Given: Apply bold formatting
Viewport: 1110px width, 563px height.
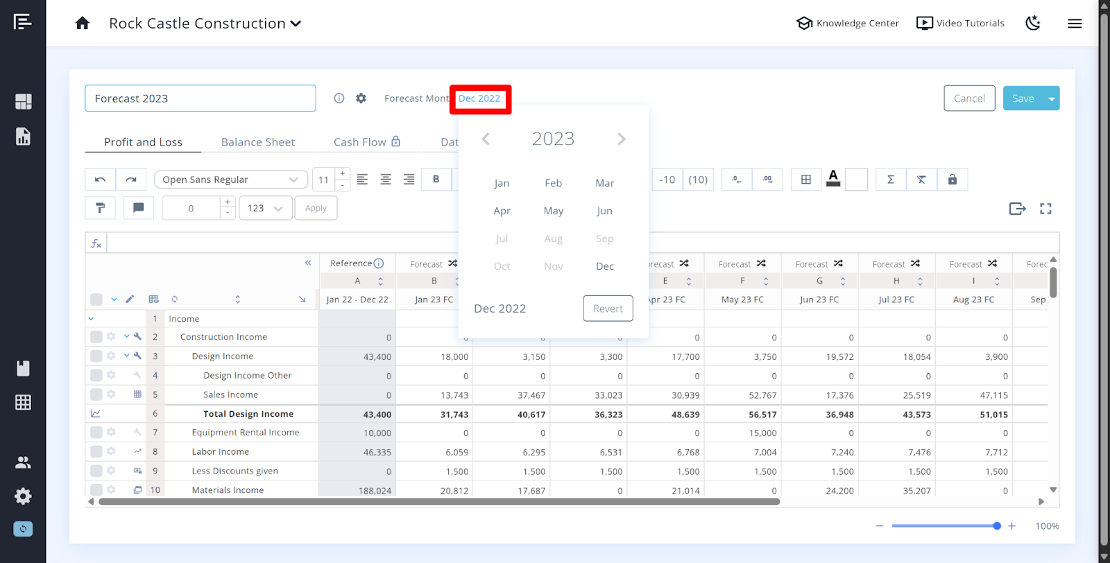Looking at the screenshot, I should coord(436,180).
